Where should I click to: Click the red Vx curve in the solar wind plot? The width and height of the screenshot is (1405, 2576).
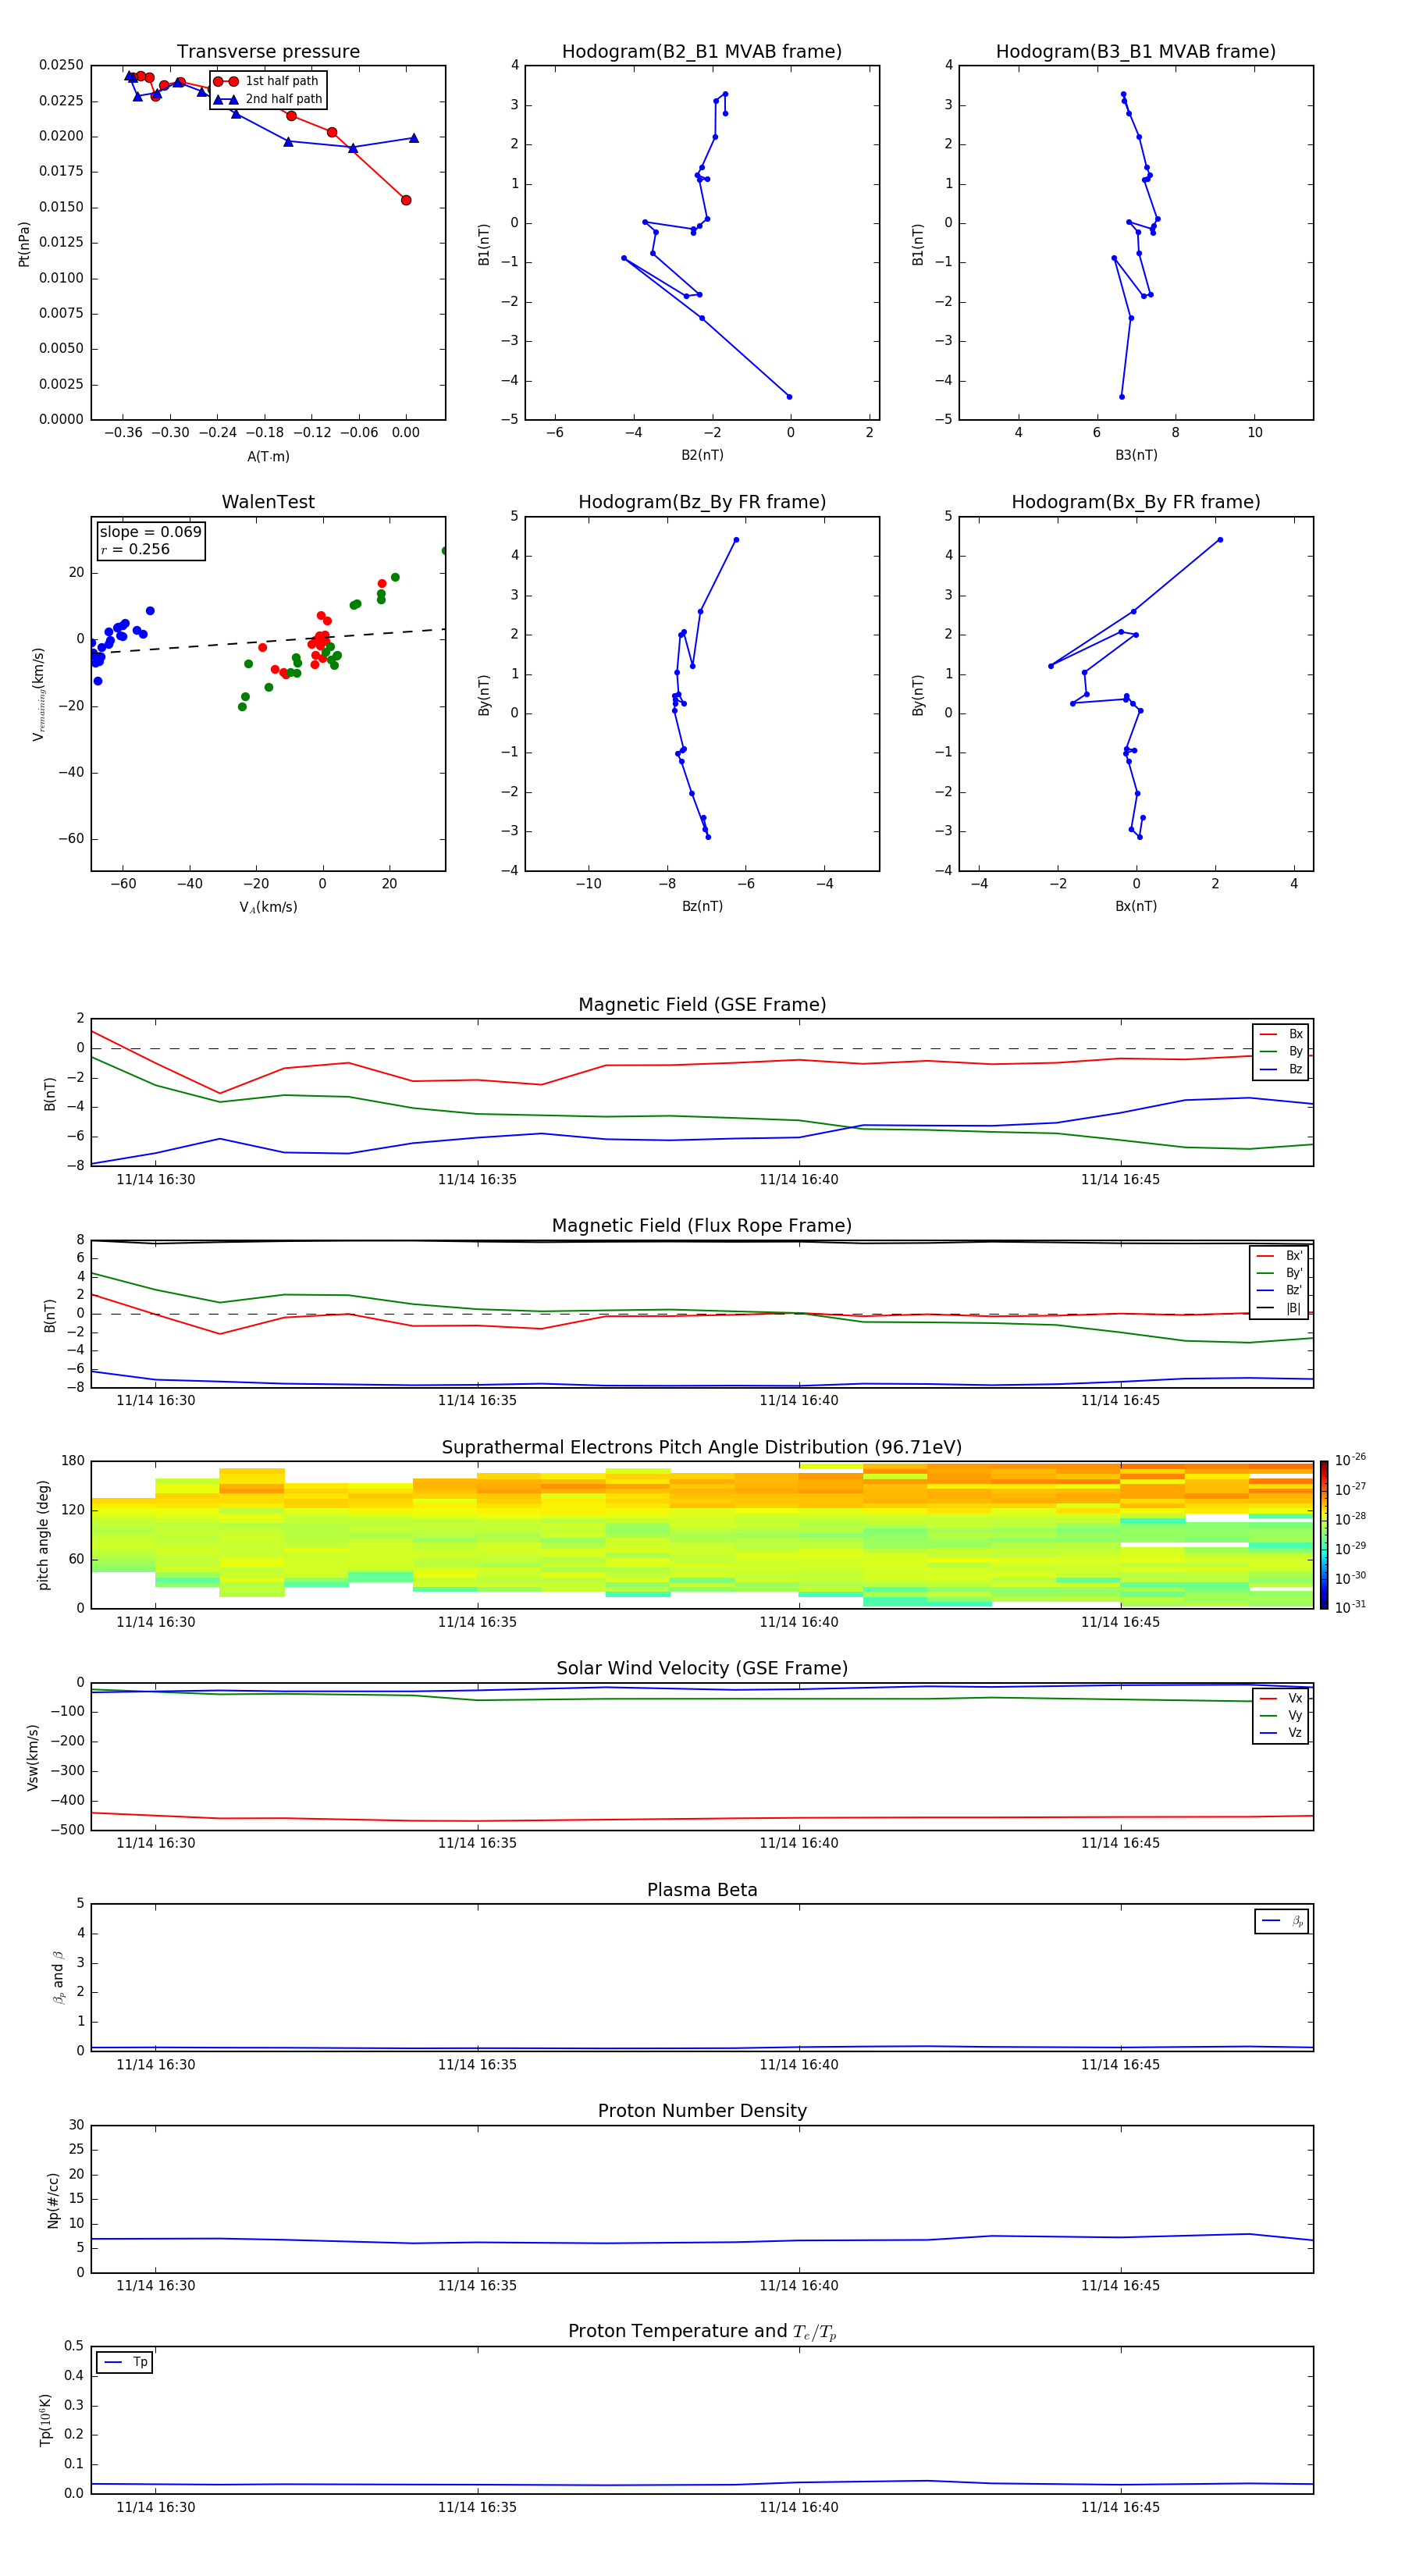702,1818
